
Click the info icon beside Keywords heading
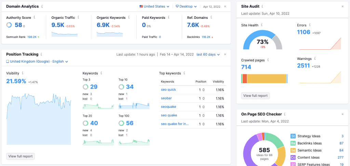[101, 73]
